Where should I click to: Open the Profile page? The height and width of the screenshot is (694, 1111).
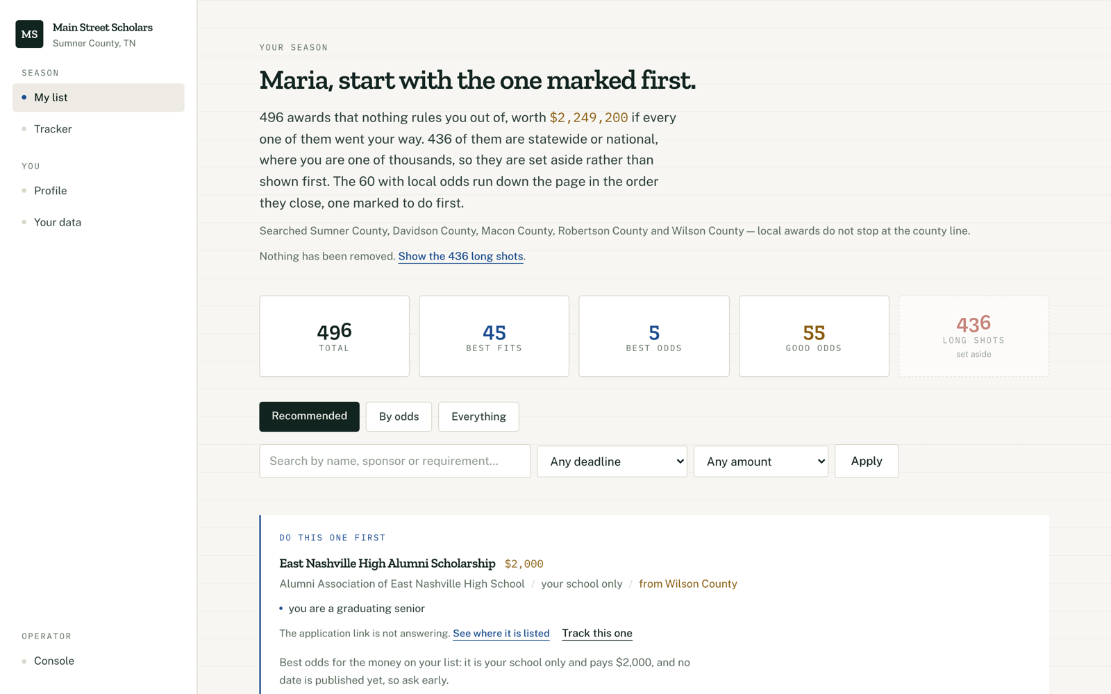coord(99,191)
